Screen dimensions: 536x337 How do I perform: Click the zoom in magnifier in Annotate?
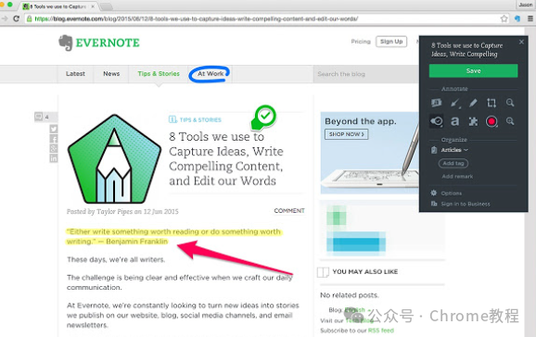pyautogui.click(x=510, y=121)
